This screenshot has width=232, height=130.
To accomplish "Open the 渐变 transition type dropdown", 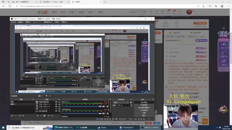I will pos(121,102).
